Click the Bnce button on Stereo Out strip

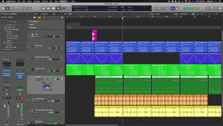22,119
